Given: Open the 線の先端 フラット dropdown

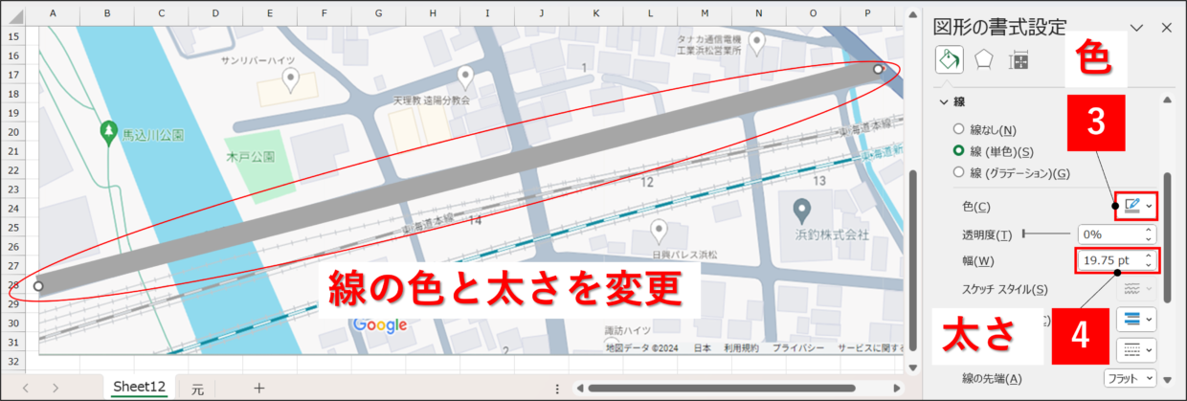Looking at the screenshot, I should point(1131,378).
